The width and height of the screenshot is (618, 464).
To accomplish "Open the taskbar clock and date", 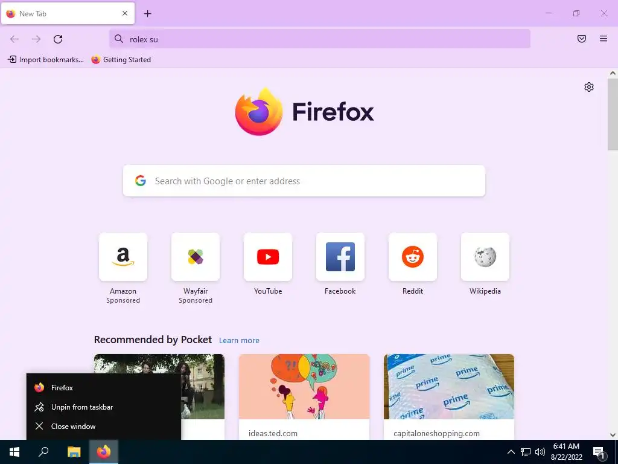I will tap(566, 452).
